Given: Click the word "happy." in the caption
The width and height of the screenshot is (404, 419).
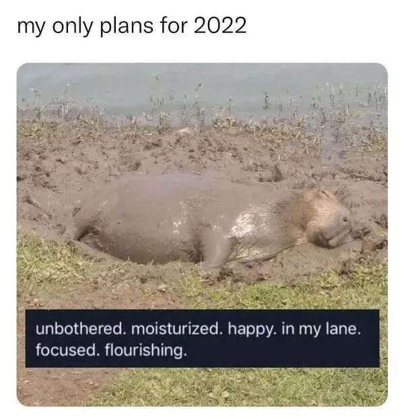Looking at the screenshot, I should tap(251, 330).
